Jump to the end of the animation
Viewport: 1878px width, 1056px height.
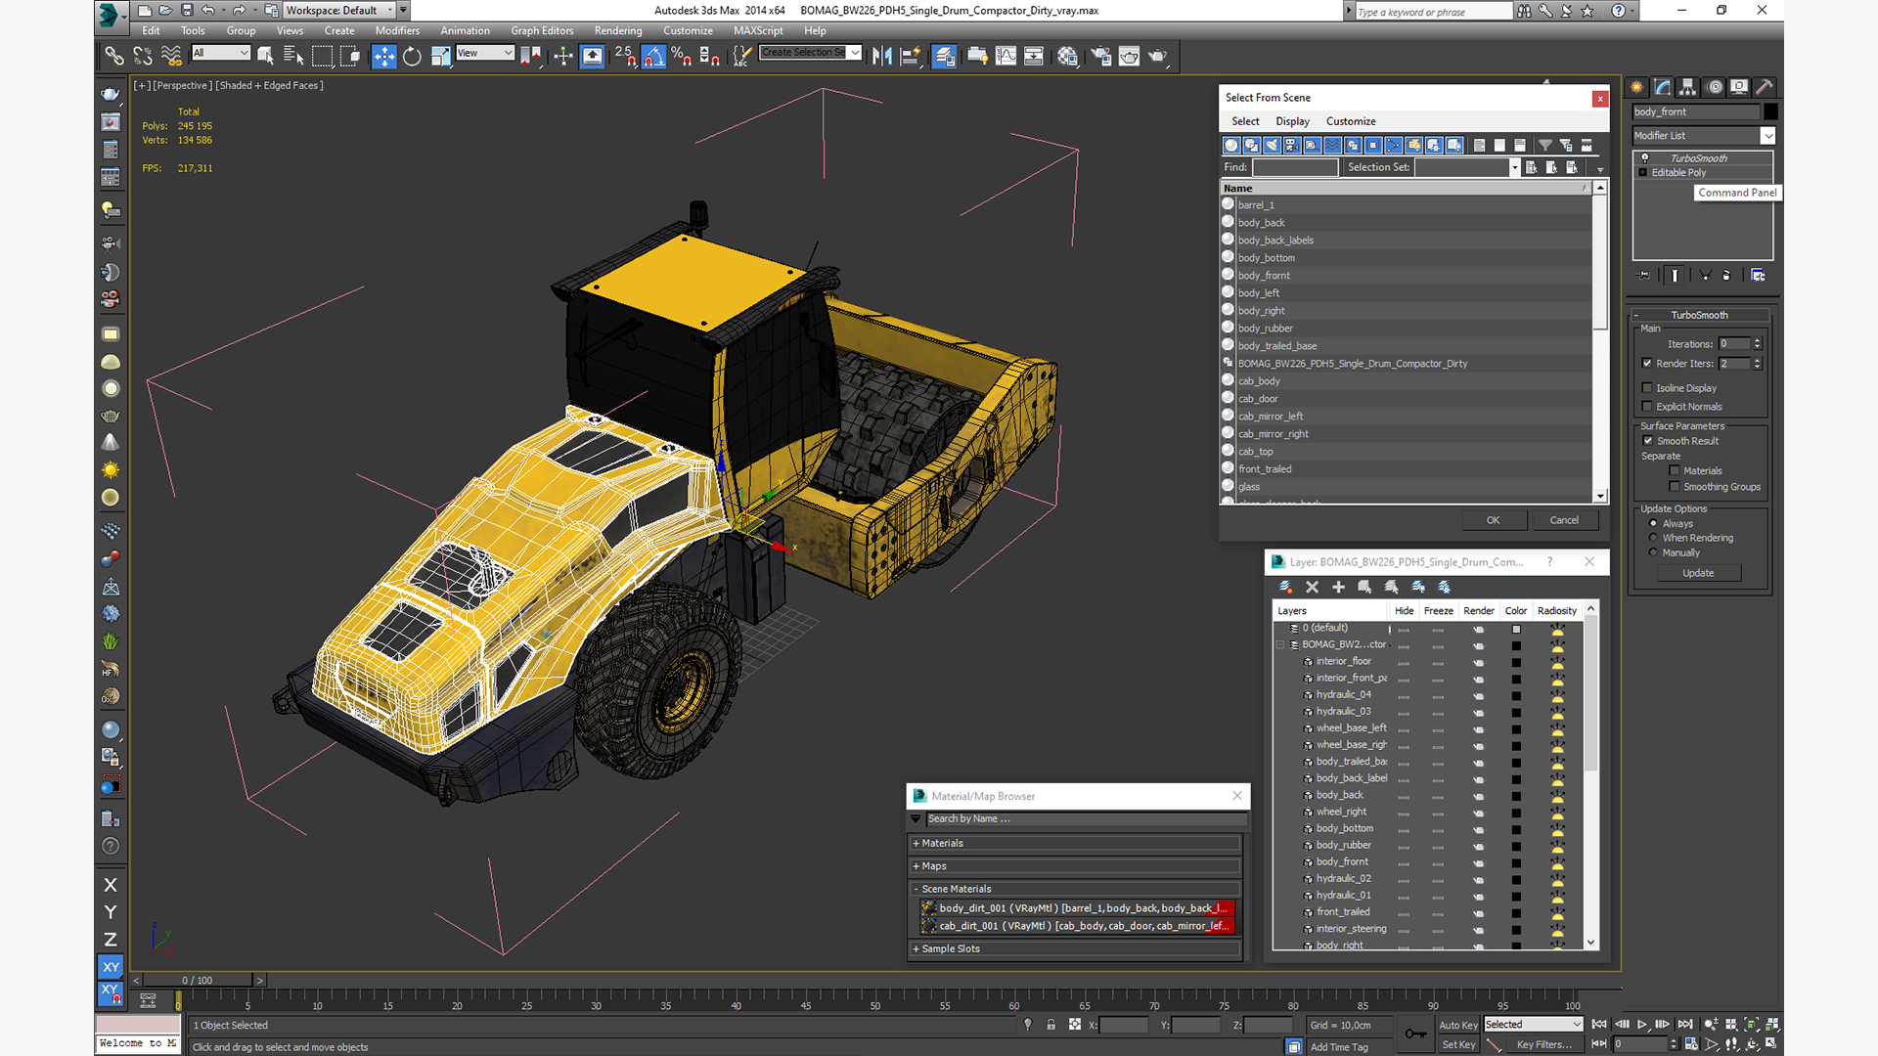point(1685,1024)
